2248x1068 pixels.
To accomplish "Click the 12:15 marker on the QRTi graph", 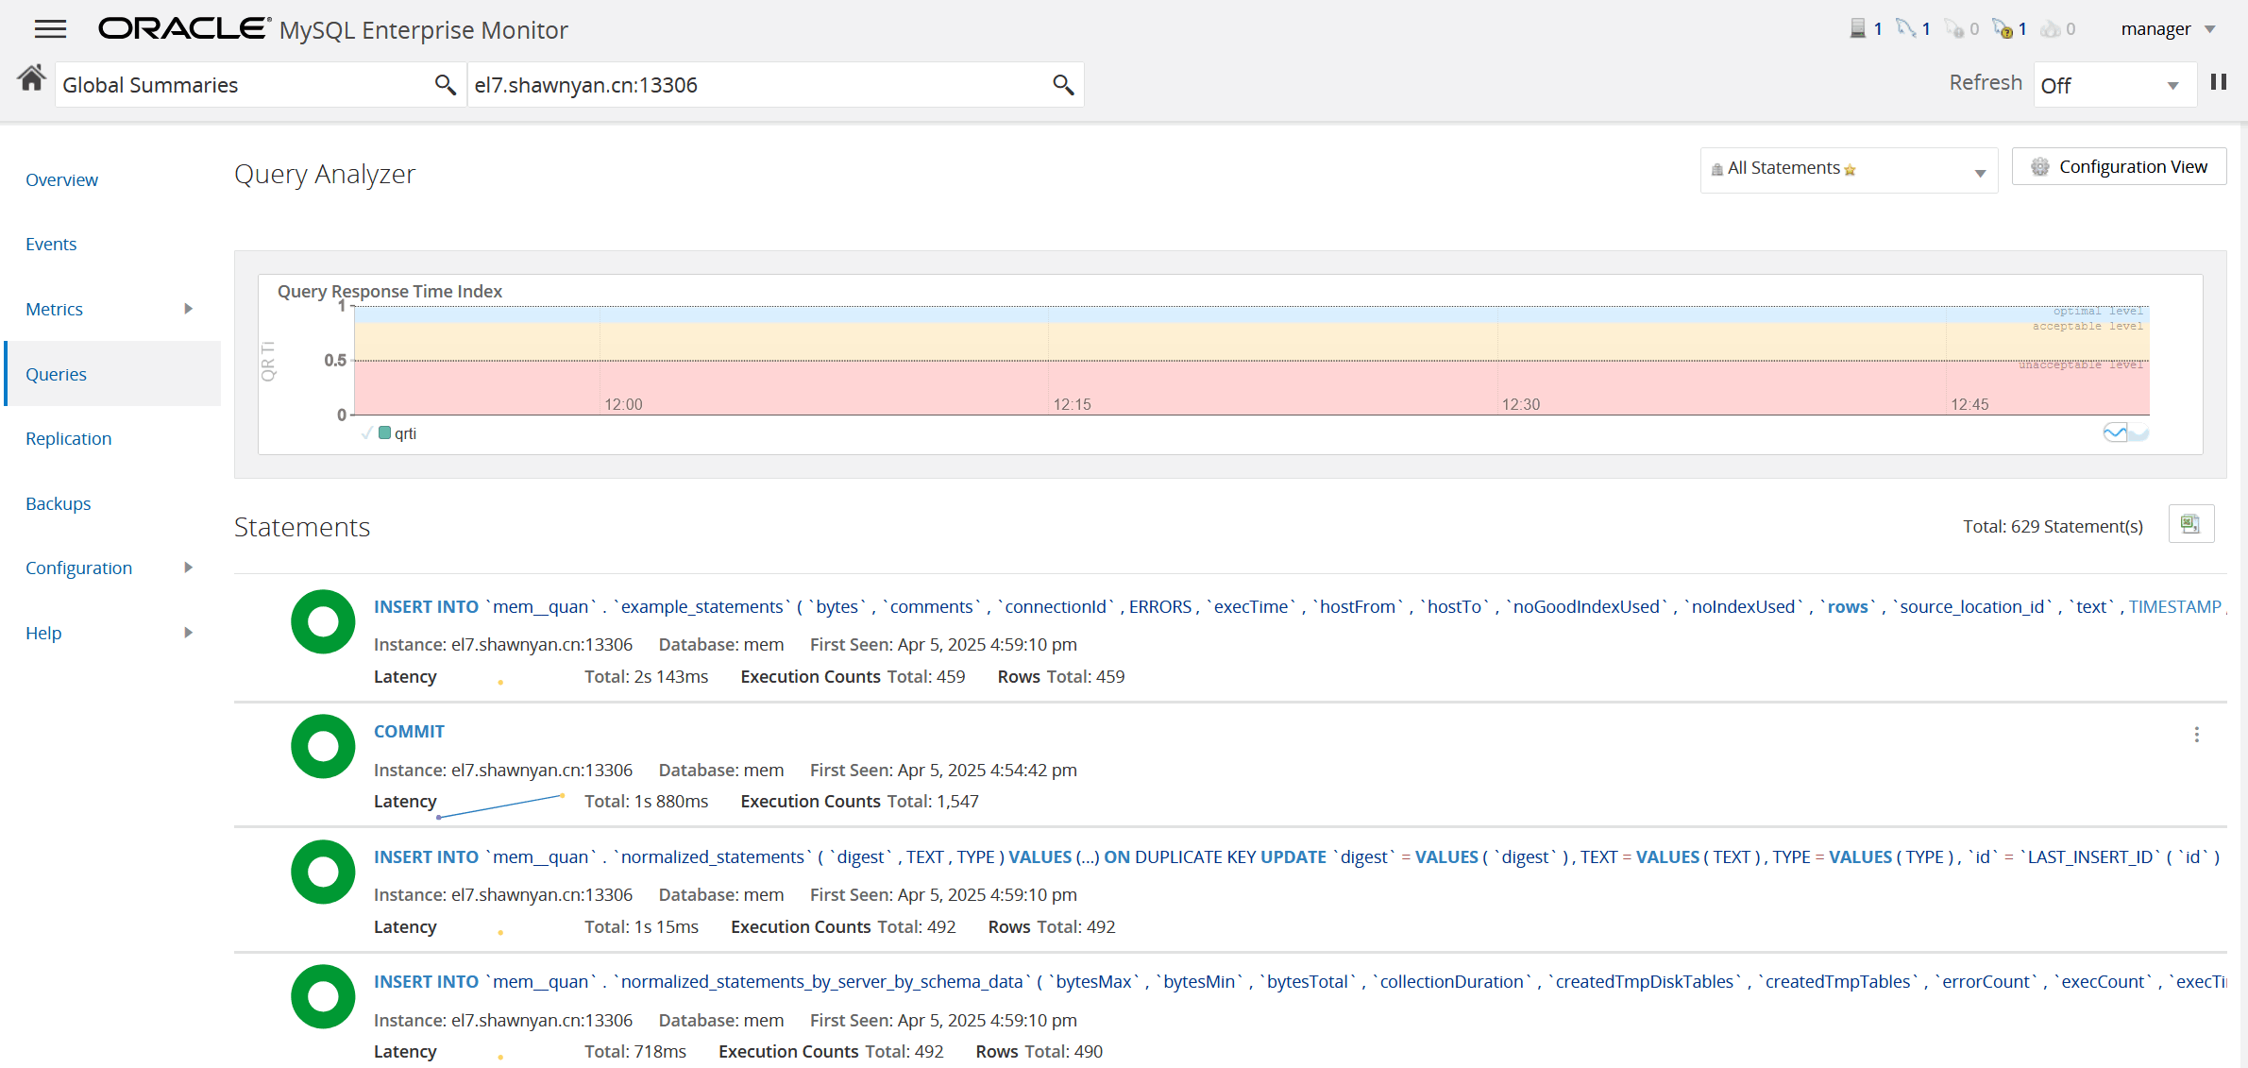I will click(1072, 404).
